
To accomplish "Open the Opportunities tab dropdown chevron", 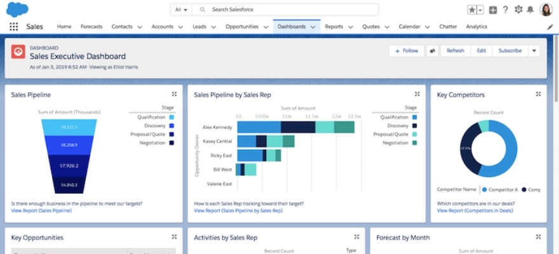I will 266,27.
